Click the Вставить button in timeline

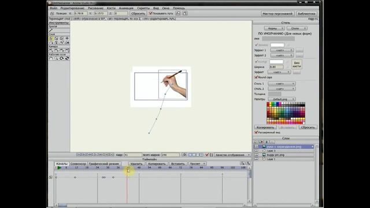(x=177, y=164)
